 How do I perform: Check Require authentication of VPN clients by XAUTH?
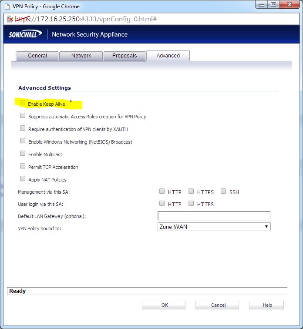(23, 128)
